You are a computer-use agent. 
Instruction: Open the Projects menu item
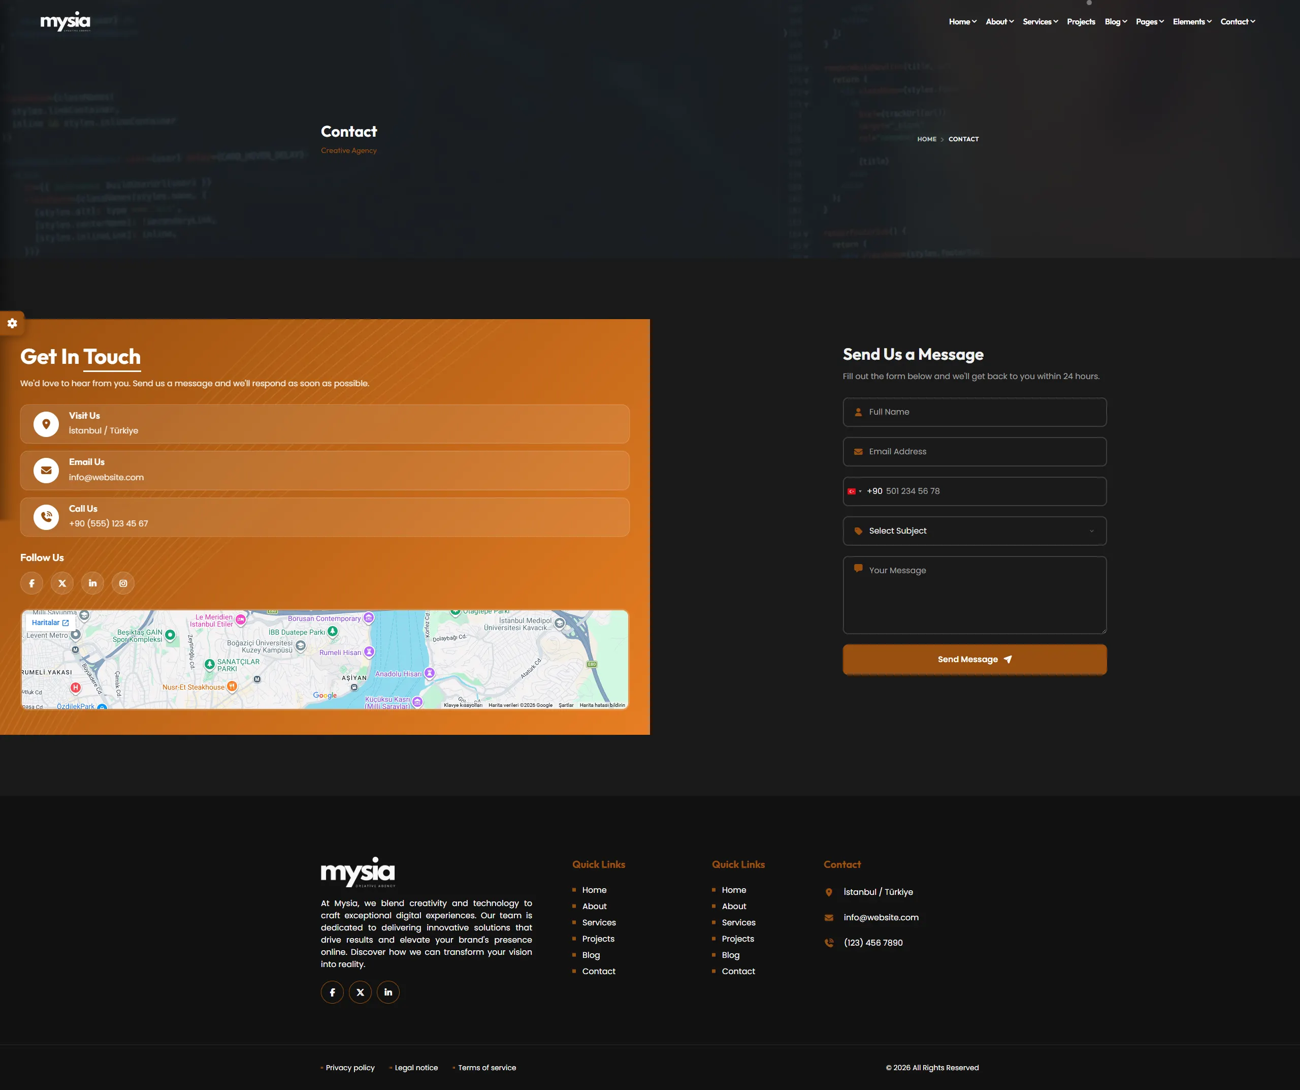pos(1081,22)
